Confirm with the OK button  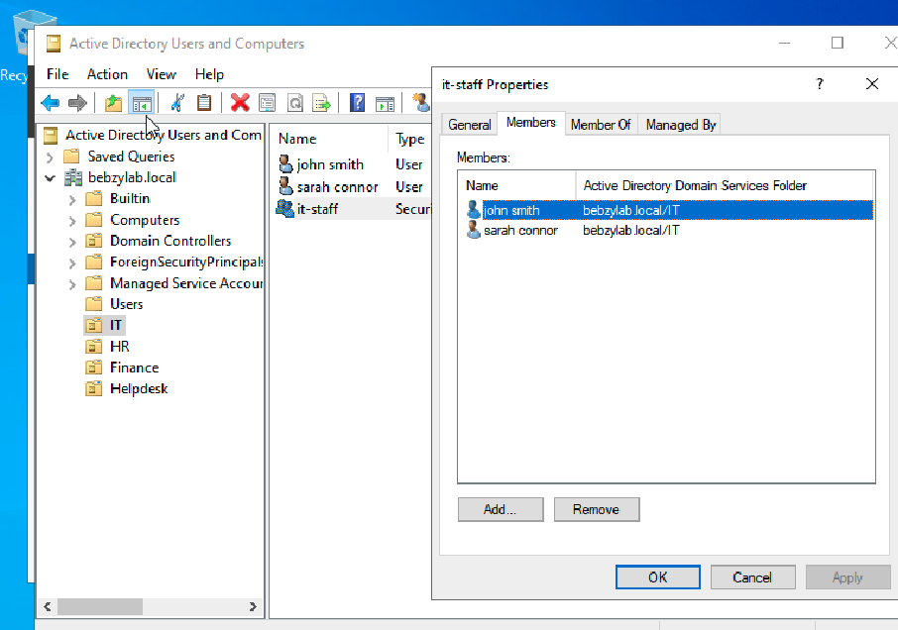click(x=657, y=577)
